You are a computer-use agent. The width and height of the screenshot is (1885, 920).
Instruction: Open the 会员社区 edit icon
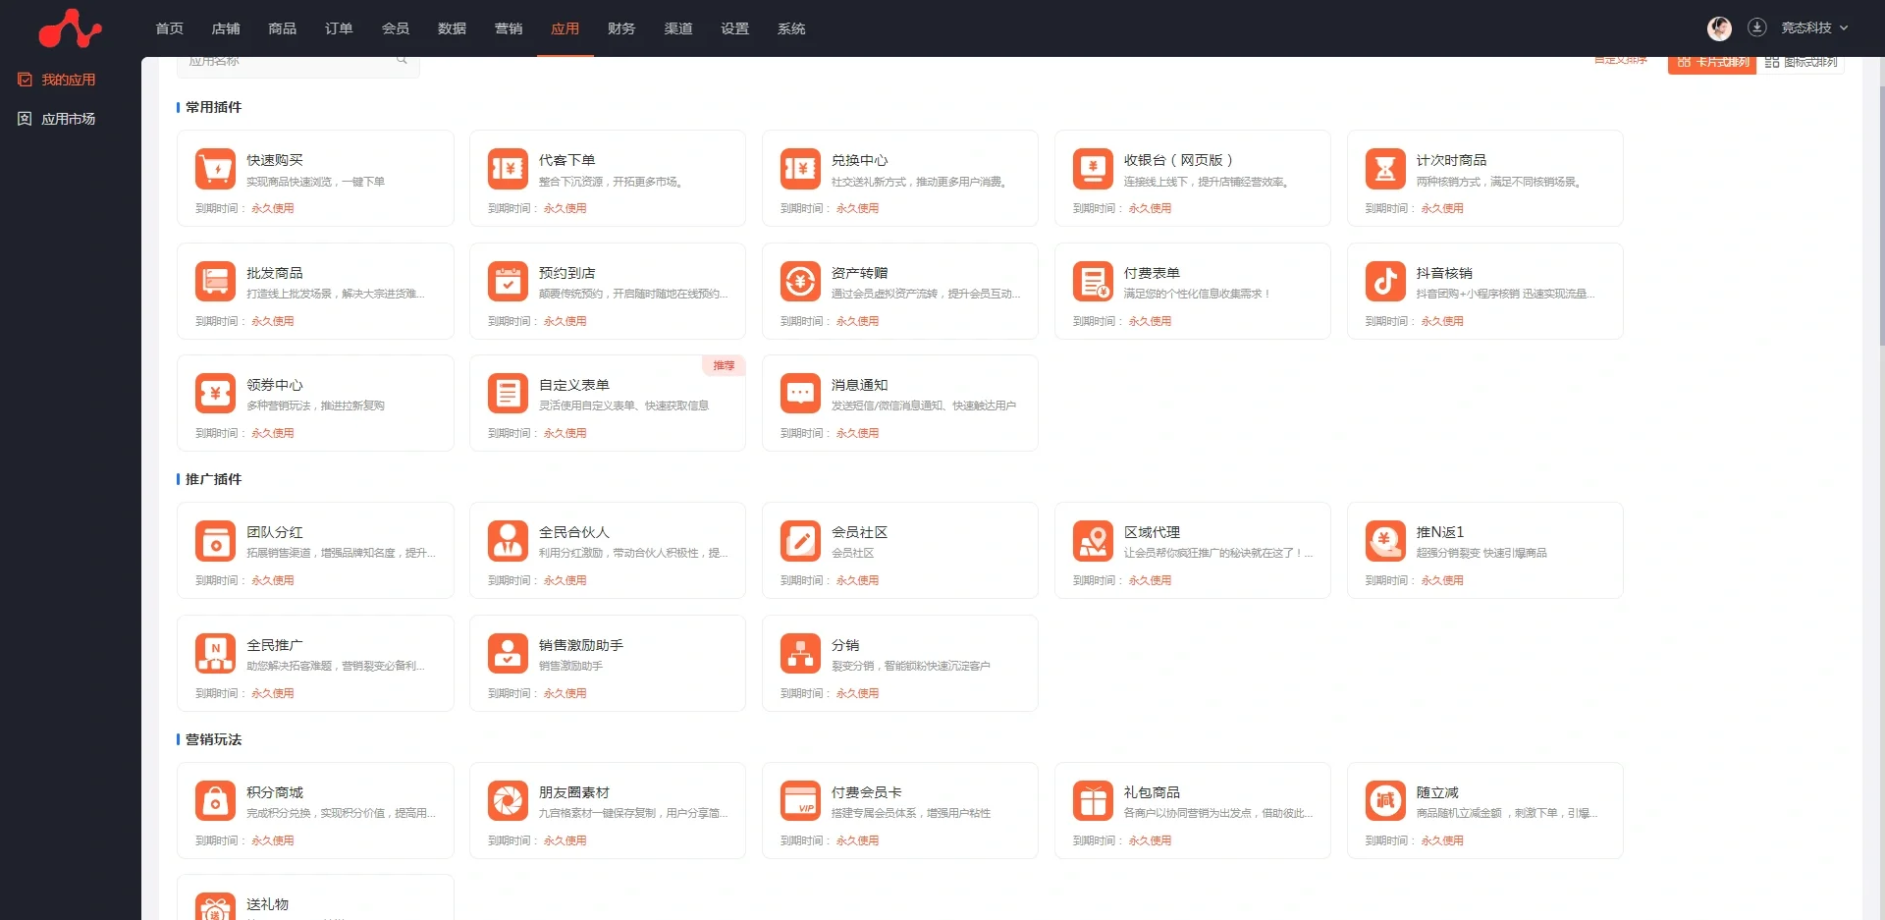pos(800,541)
